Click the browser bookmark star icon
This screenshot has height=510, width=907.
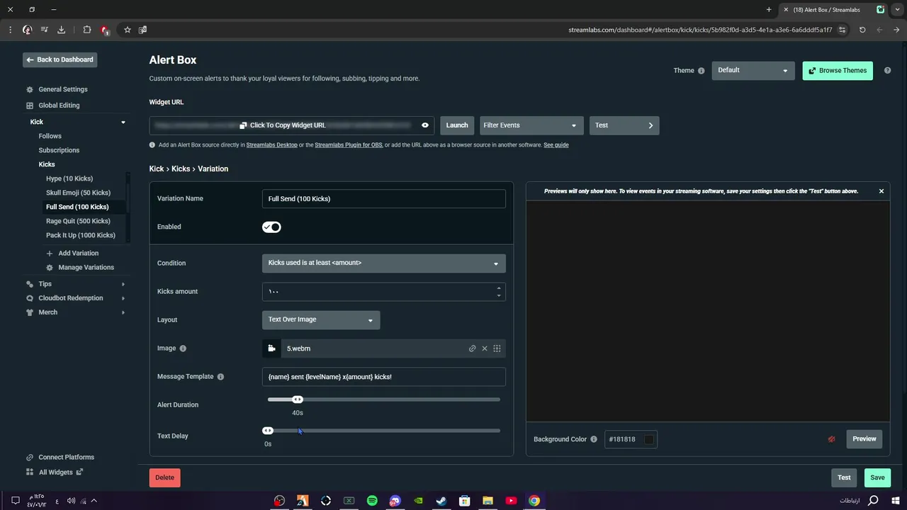128,30
